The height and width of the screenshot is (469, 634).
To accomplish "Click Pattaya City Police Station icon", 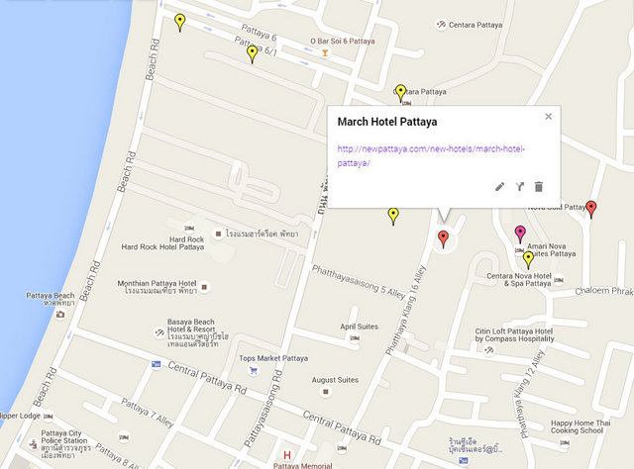I will [x=33, y=444].
